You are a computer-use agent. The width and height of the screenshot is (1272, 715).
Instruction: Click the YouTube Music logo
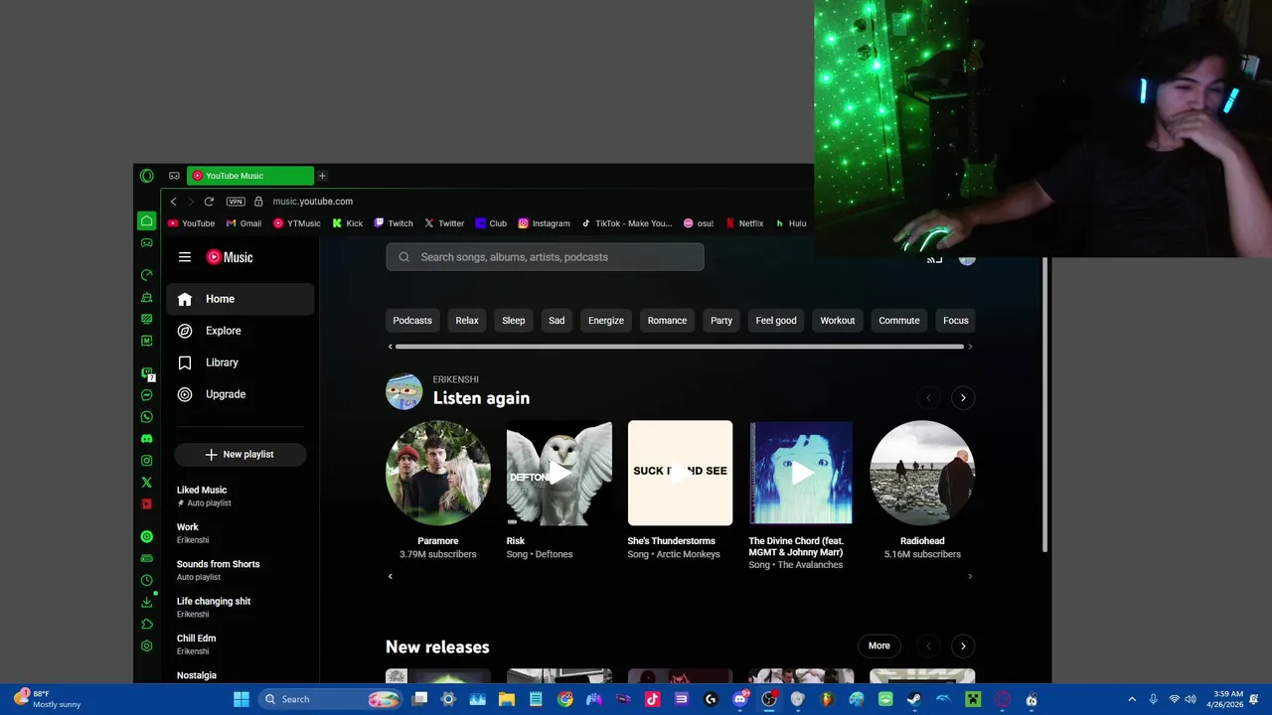coord(230,257)
